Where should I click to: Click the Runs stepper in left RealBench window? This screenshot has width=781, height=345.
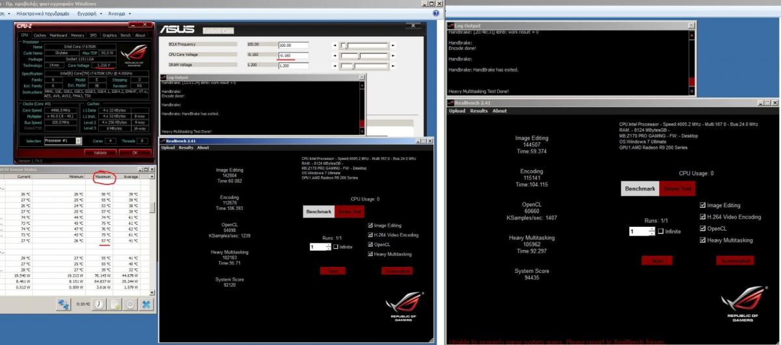[327, 247]
